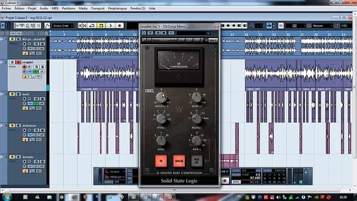
Task: Open Transport menu
Action: point(98,8)
